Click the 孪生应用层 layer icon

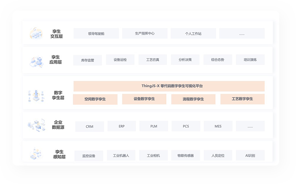36,60
